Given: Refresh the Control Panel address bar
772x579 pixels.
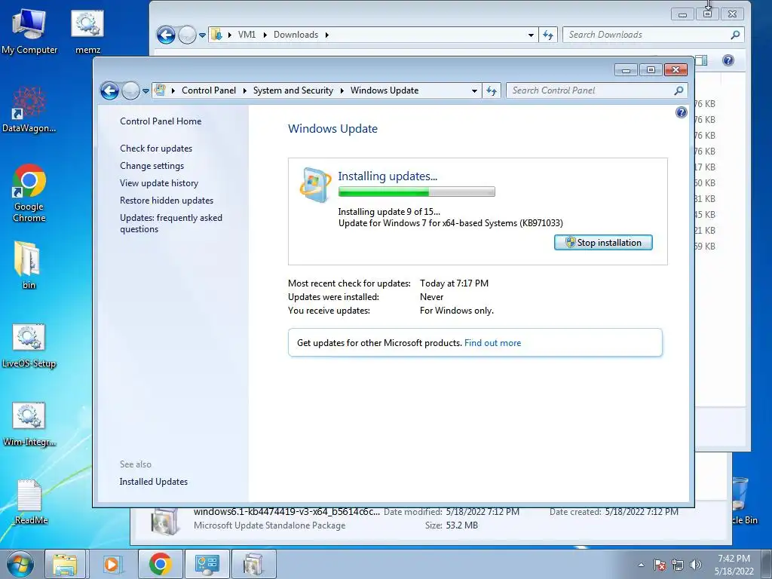Looking at the screenshot, I should [492, 90].
